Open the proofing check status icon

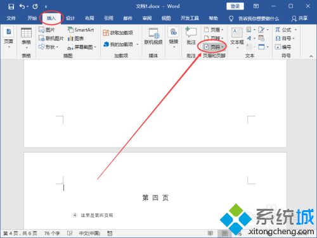(70, 234)
